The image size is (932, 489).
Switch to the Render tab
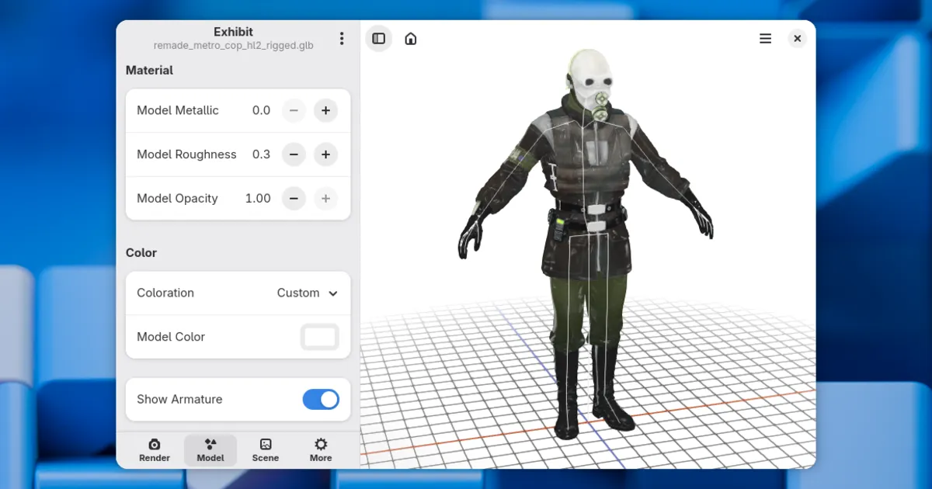[155, 449]
